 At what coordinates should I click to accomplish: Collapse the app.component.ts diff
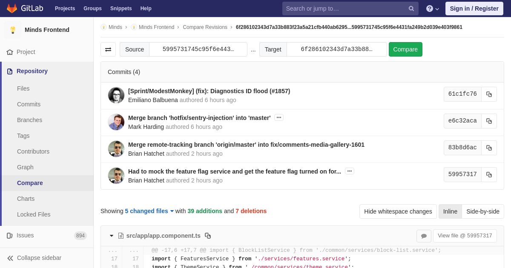coord(112,236)
